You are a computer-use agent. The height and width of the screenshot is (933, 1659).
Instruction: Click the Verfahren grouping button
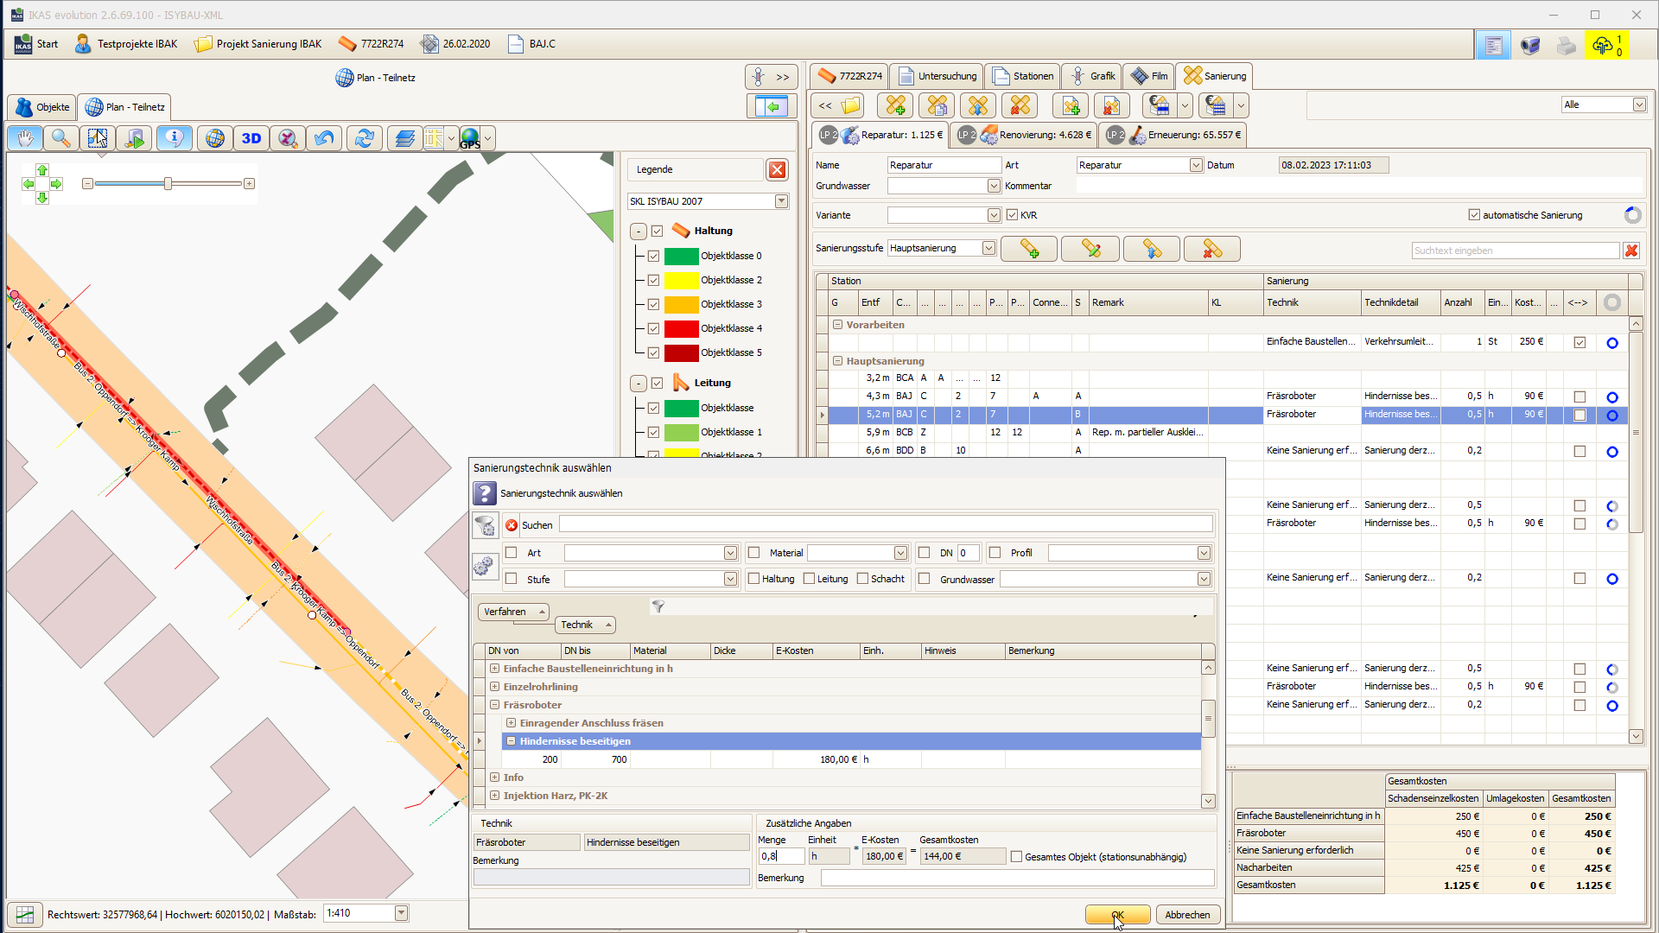[513, 612]
